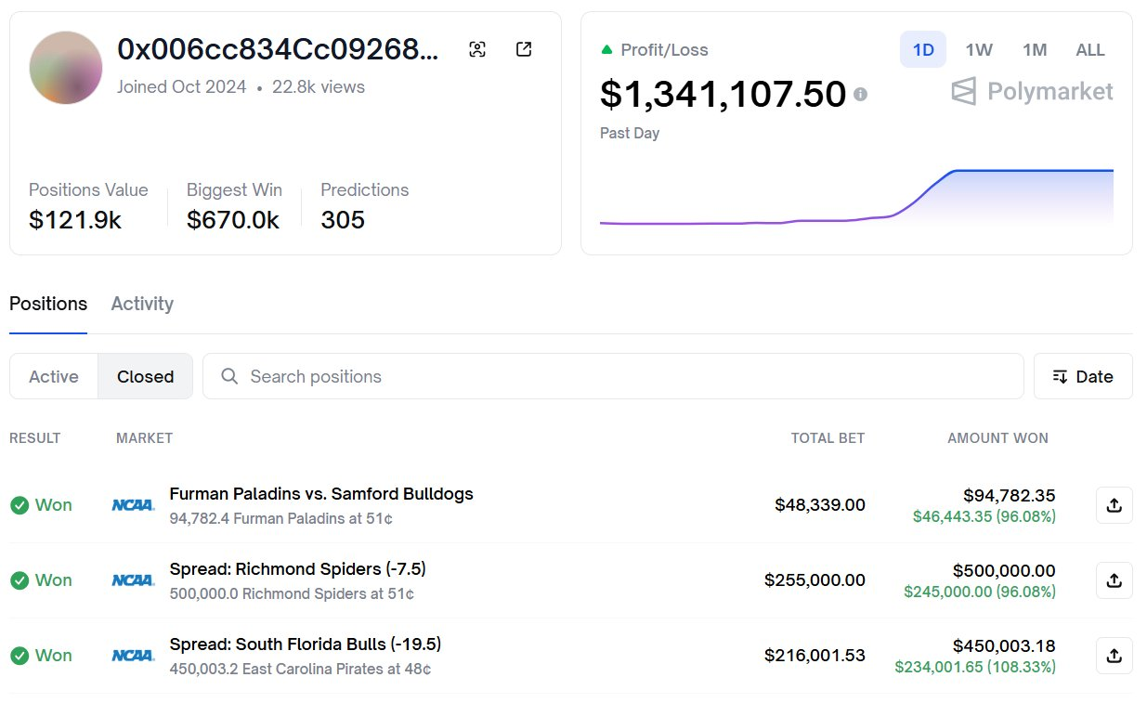The width and height of the screenshot is (1147, 703).
Task: Share the Furman Paladins position
Action: tap(1114, 505)
